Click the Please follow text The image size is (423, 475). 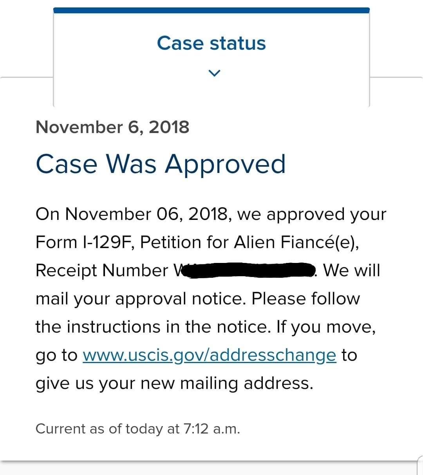(x=305, y=299)
